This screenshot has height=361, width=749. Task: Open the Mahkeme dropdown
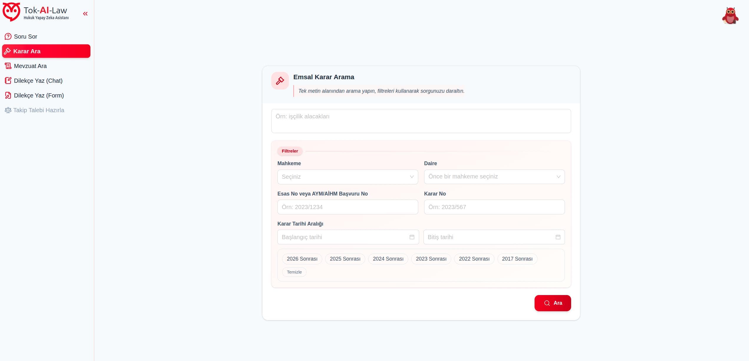[x=348, y=177]
